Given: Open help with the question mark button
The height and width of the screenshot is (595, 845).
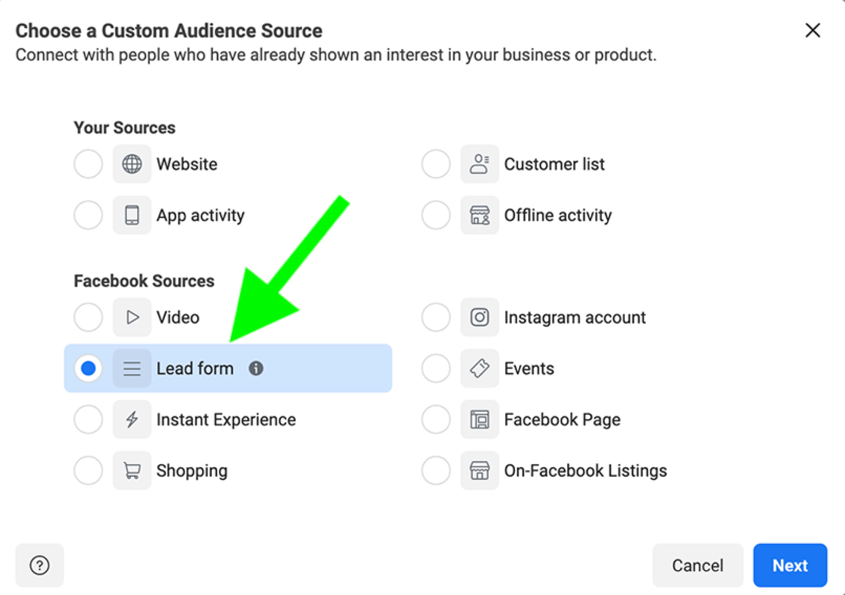Looking at the screenshot, I should [x=40, y=565].
